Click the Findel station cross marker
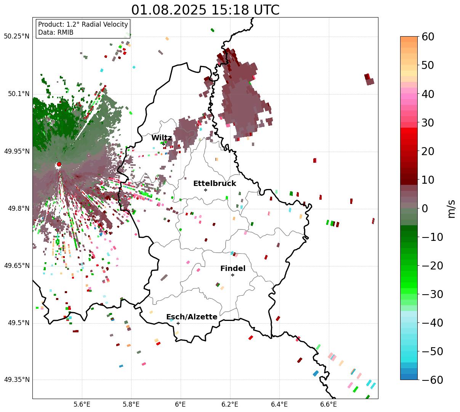The height and width of the screenshot is (412, 460). tap(232, 275)
